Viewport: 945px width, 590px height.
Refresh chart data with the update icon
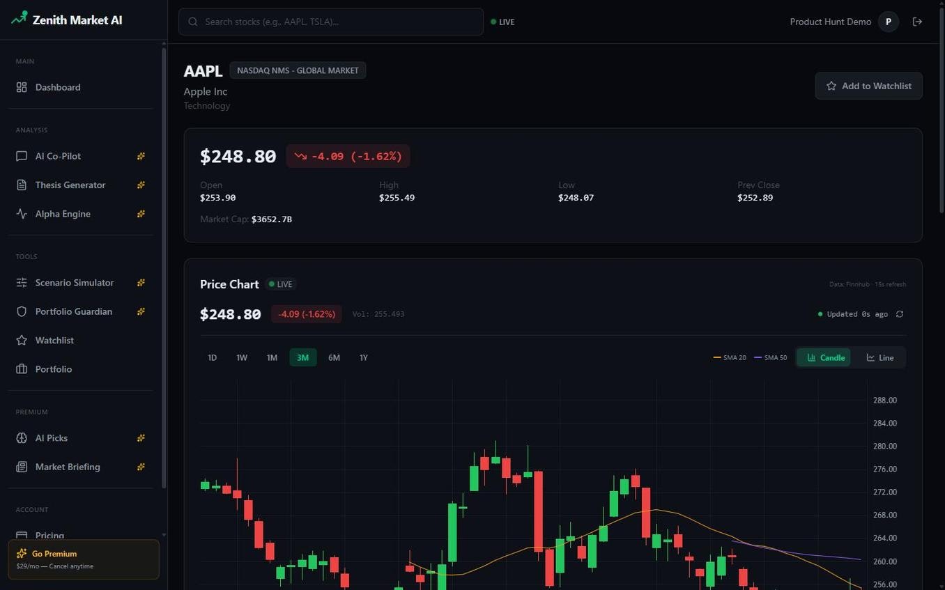[x=899, y=314]
